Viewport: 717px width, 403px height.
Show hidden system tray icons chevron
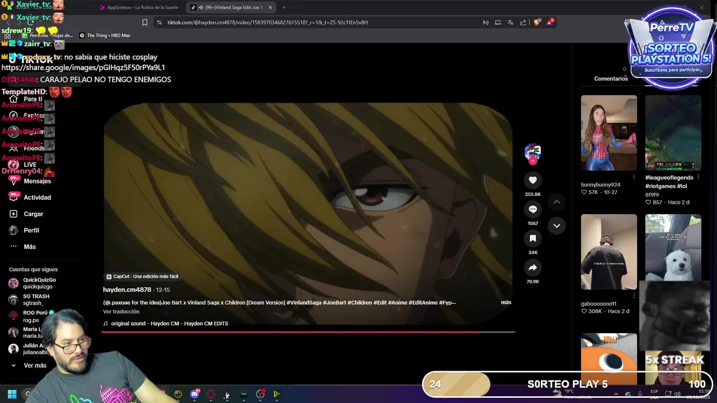point(616,394)
